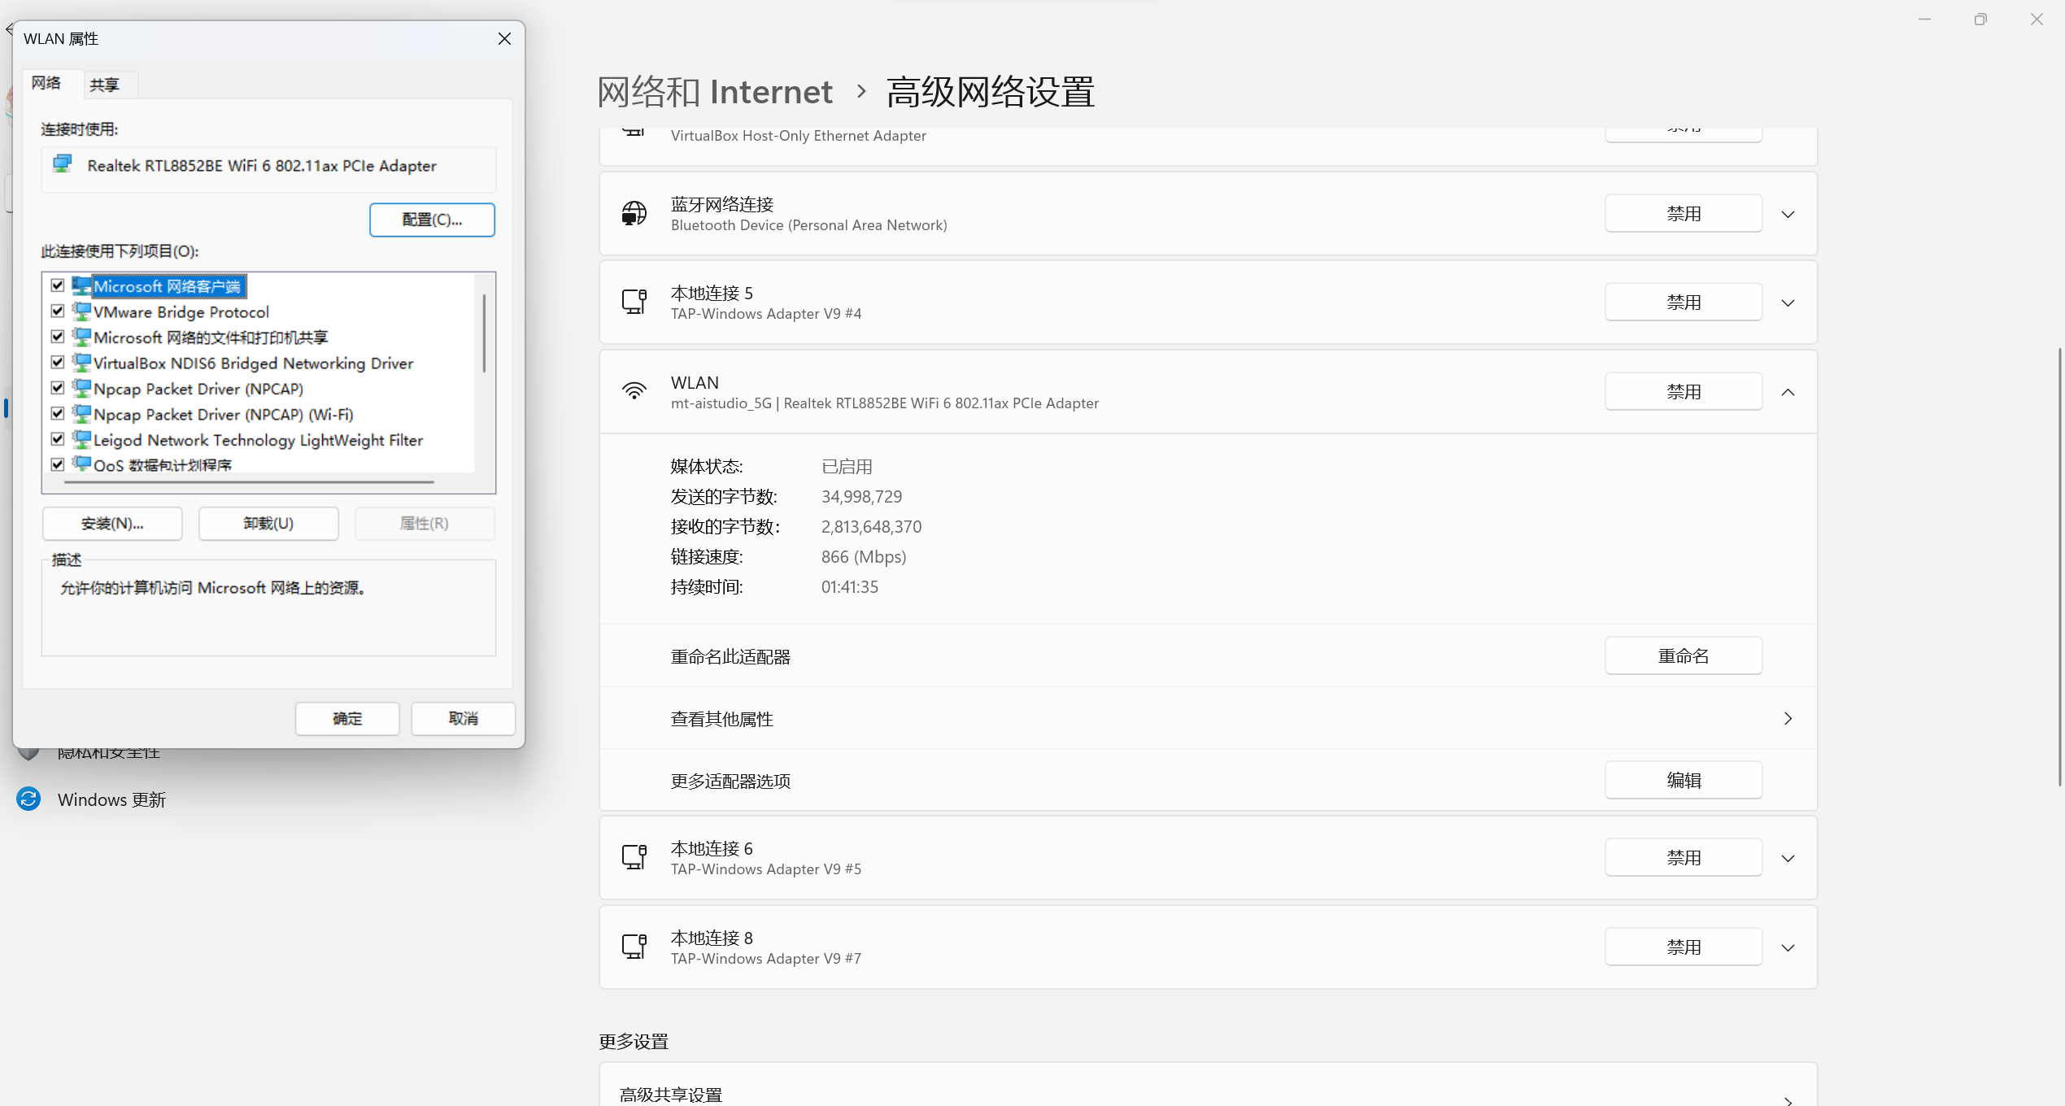Click the items list vertical scrollbar
This screenshot has height=1106, width=2065.
484,333
